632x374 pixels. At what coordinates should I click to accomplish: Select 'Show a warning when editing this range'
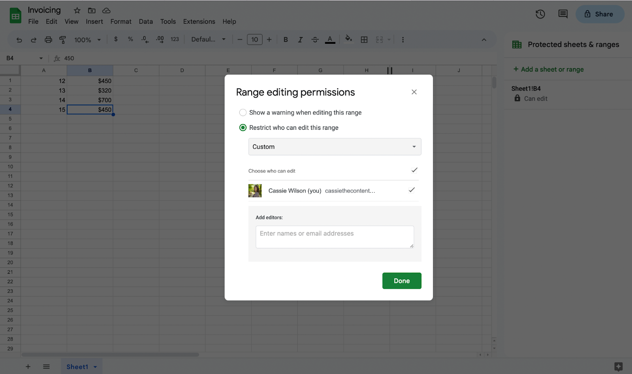click(243, 112)
